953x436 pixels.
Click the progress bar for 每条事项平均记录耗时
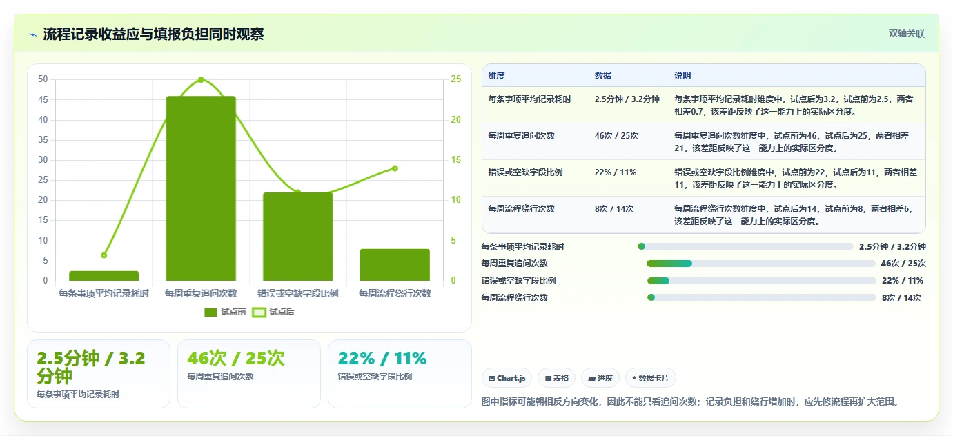[x=745, y=246]
